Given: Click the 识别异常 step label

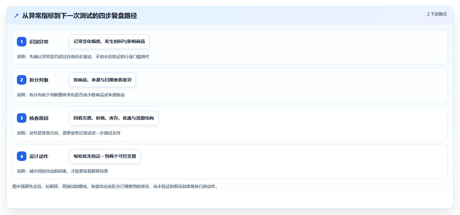Looking at the screenshot, I should click(x=39, y=42).
